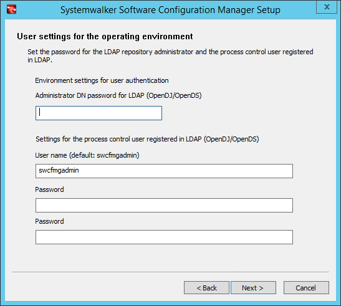Click the Systemwalker app icon in title bar
Viewport: 341px width, 306px height.
[11, 10]
